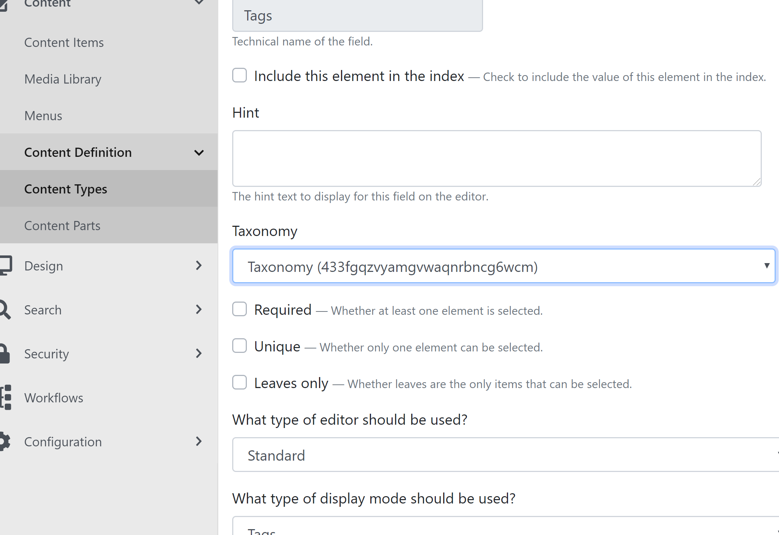Click inside the Hint text area

coord(494,158)
